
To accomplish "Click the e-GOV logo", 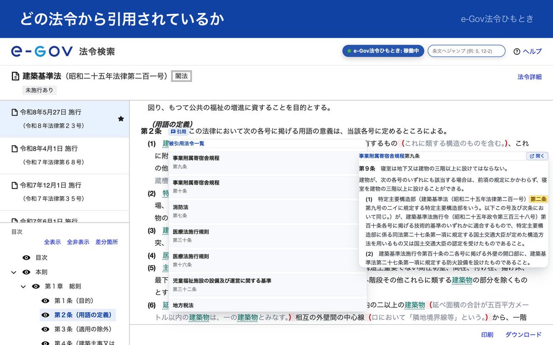I will [x=42, y=52].
